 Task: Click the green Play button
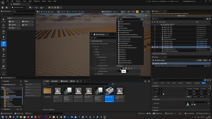click(x=49, y=7)
